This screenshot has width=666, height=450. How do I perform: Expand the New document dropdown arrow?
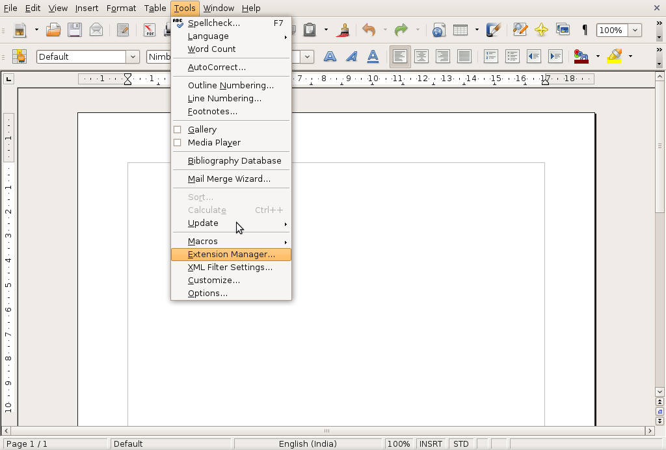pos(36,30)
